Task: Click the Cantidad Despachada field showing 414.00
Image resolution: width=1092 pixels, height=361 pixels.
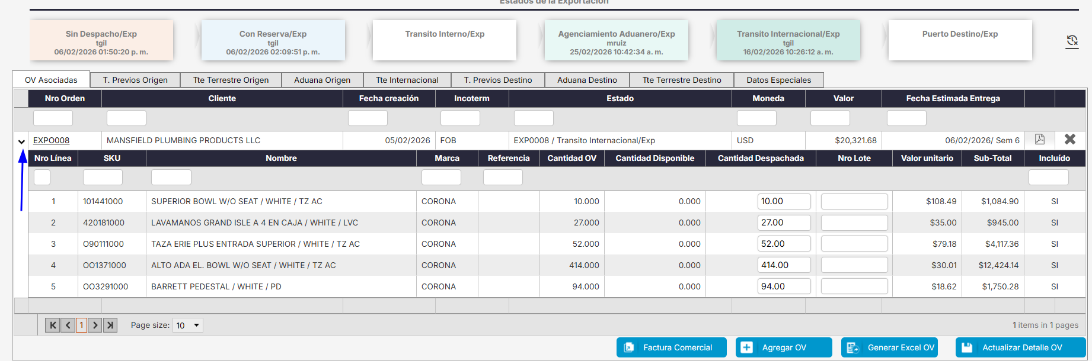Action: [x=784, y=265]
